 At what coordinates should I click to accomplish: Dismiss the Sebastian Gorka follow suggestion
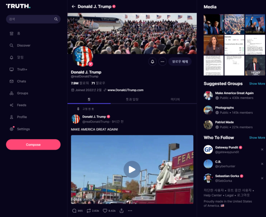(262, 178)
